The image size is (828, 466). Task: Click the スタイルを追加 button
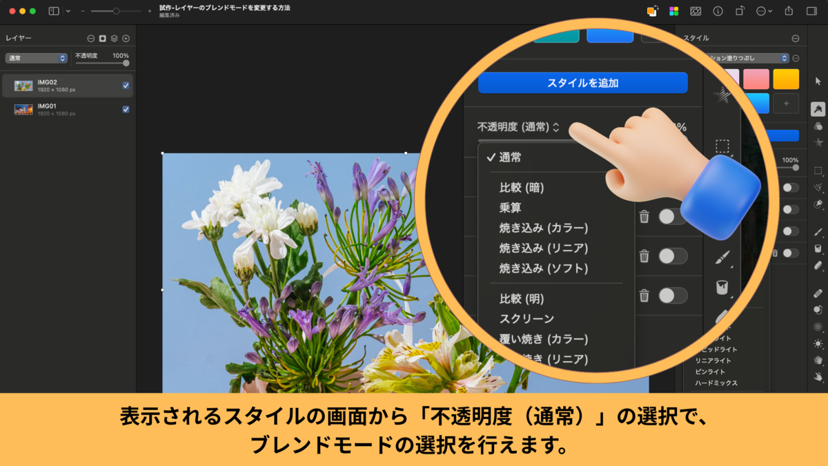point(583,83)
